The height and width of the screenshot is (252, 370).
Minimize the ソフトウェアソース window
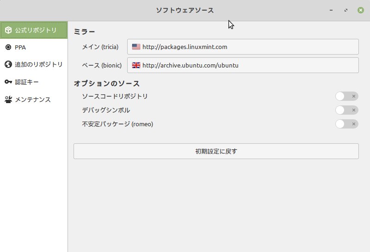(331, 10)
